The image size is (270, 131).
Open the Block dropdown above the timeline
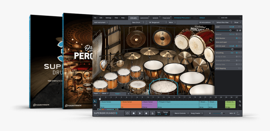click(105, 93)
